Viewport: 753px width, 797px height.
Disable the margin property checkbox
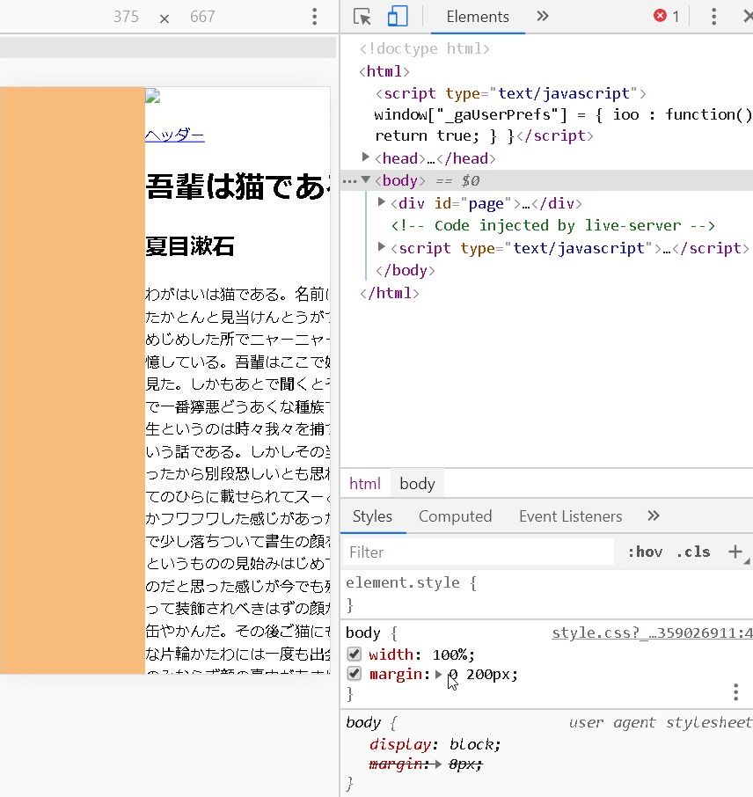(354, 674)
